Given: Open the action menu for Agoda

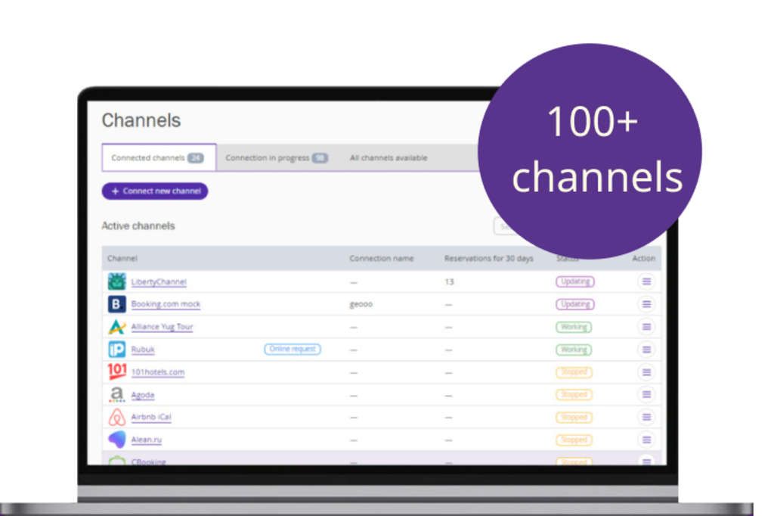Looking at the screenshot, I should (x=646, y=394).
